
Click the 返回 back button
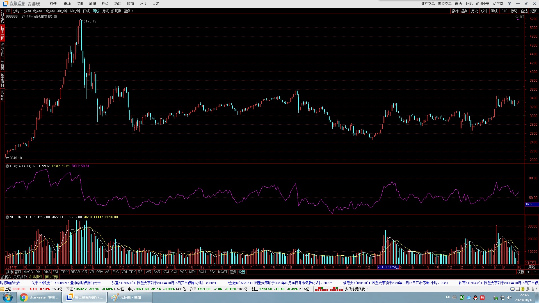(x=534, y=11)
